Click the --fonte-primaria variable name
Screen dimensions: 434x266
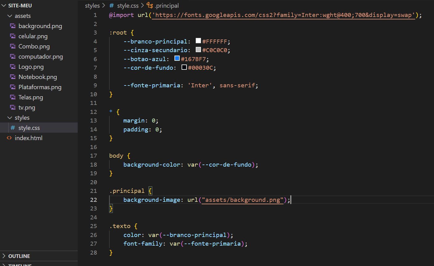pyautogui.click(x=152, y=85)
